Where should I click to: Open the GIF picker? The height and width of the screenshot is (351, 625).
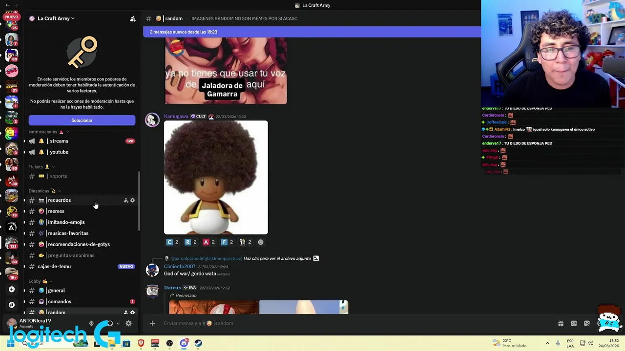(574, 323)
